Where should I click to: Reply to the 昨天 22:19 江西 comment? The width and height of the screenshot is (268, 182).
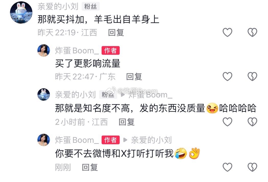tap(116, 33)
